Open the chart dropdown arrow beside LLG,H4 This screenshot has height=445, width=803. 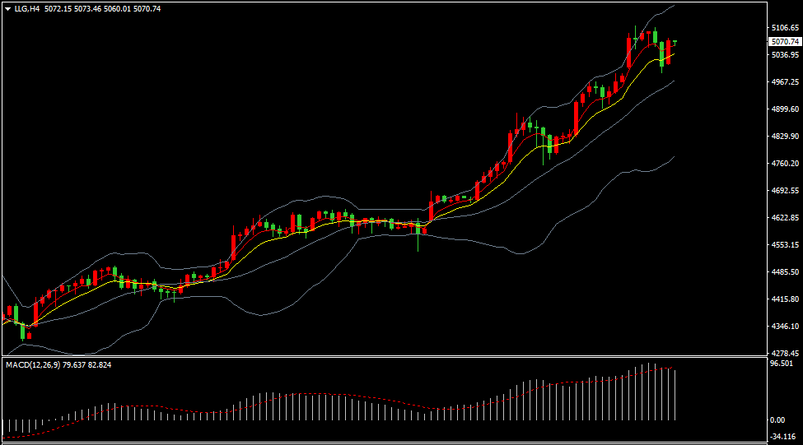click(x=7, y=8)
